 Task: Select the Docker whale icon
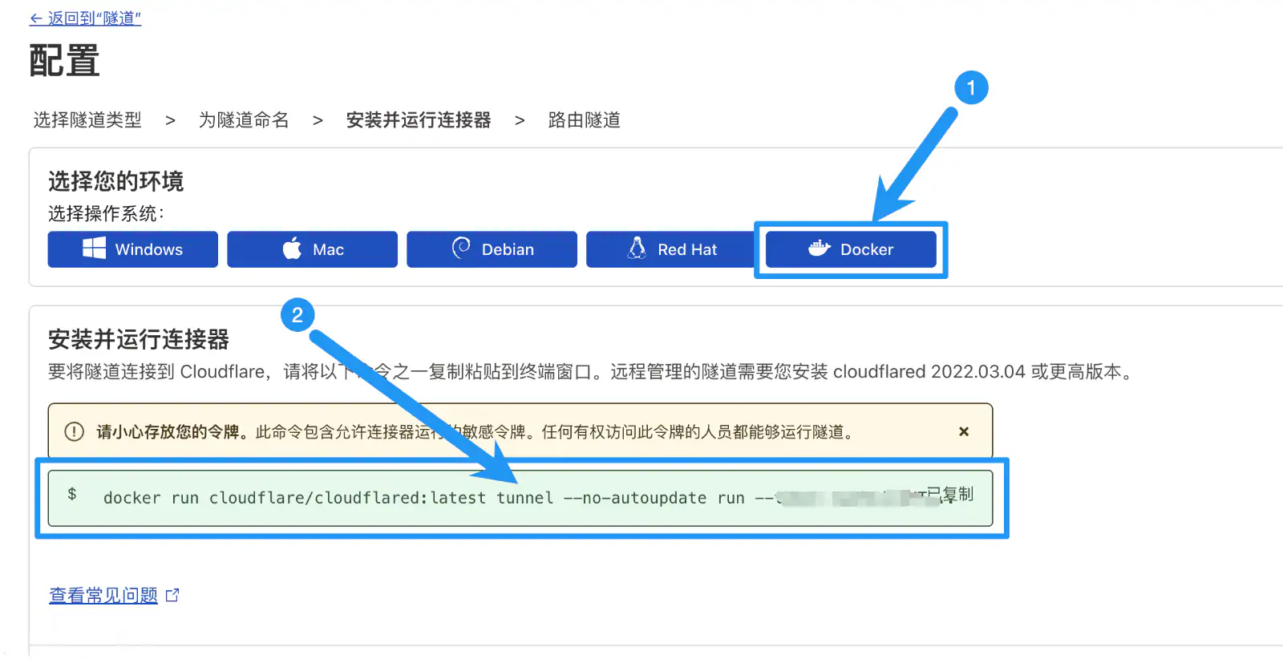pyautogui.click(x=819, y=249)
